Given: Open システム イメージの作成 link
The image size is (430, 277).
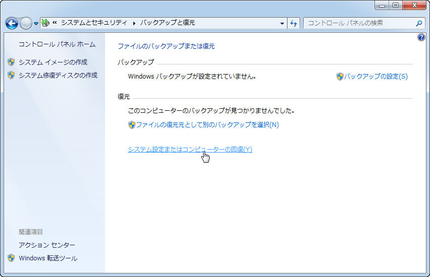Looking at the screenshot, I should pyautogui.click(x=53, y=62).
